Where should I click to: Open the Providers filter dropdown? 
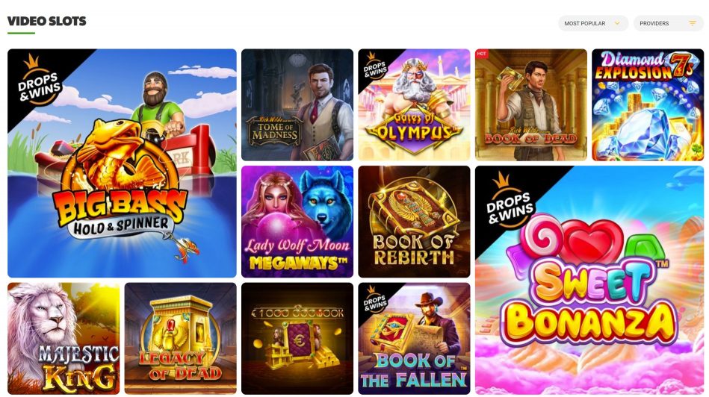669,23
